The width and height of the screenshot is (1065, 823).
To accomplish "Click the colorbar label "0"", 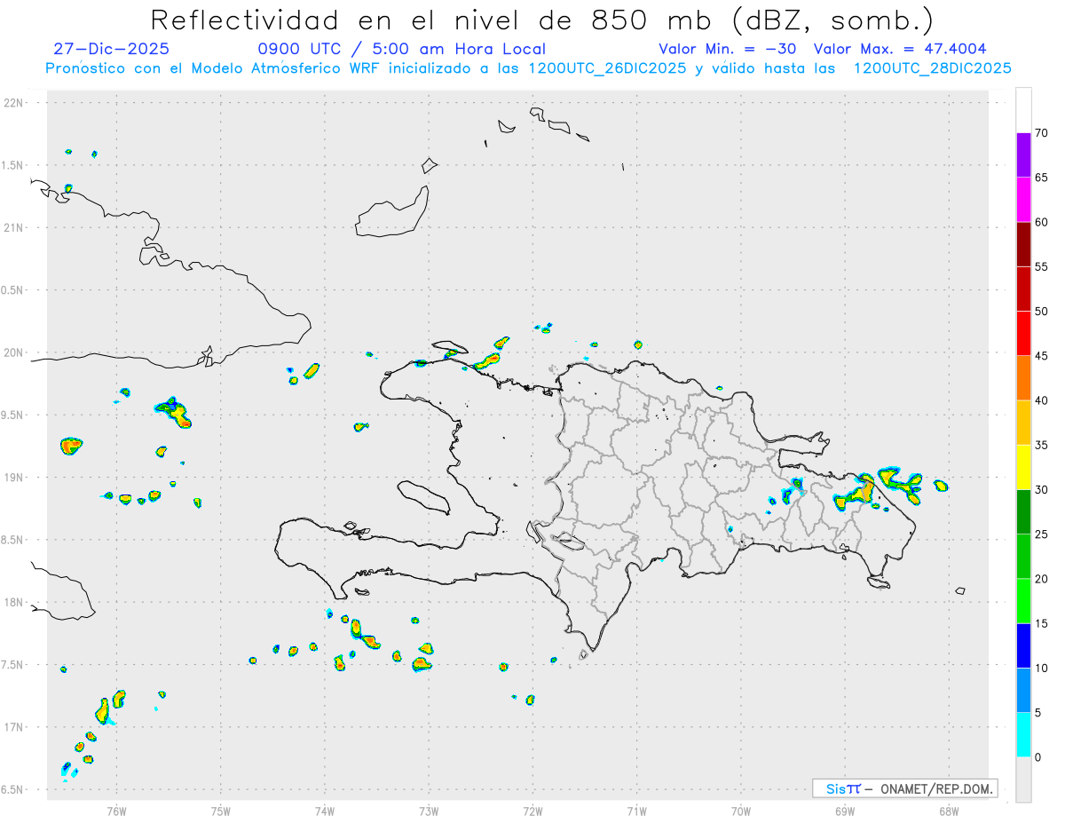I will click(x=1039, y=757).
